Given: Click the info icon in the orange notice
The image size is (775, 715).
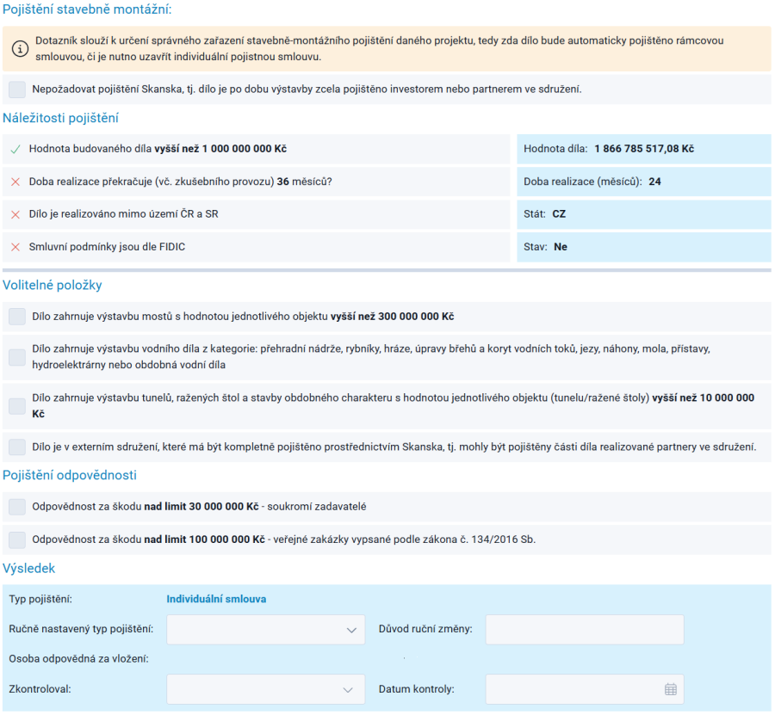Looking at the screenshot, I should pos(20,49).
